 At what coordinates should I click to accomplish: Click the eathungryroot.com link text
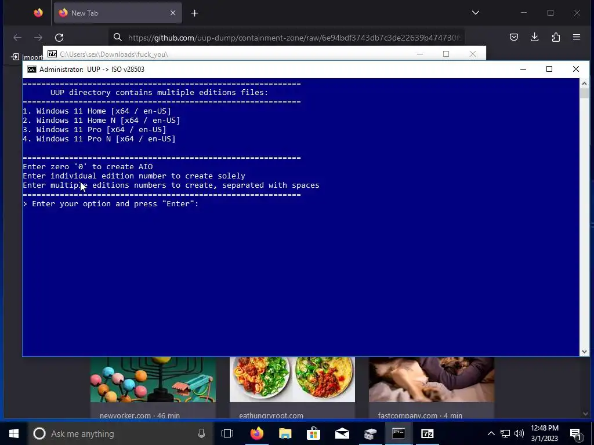point(271,415)
